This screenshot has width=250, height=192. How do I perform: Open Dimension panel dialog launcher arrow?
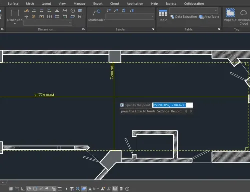pyautogui.click(x=83, y=29)
